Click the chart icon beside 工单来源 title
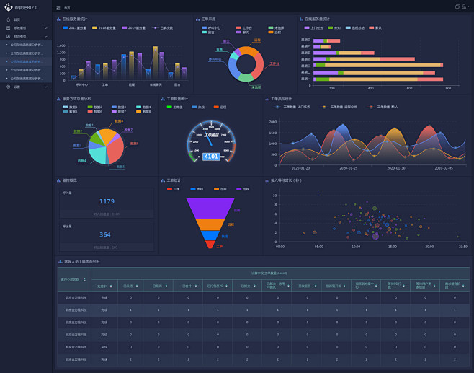The height and width of the screenshot is (373, 474). click(197, 19)
